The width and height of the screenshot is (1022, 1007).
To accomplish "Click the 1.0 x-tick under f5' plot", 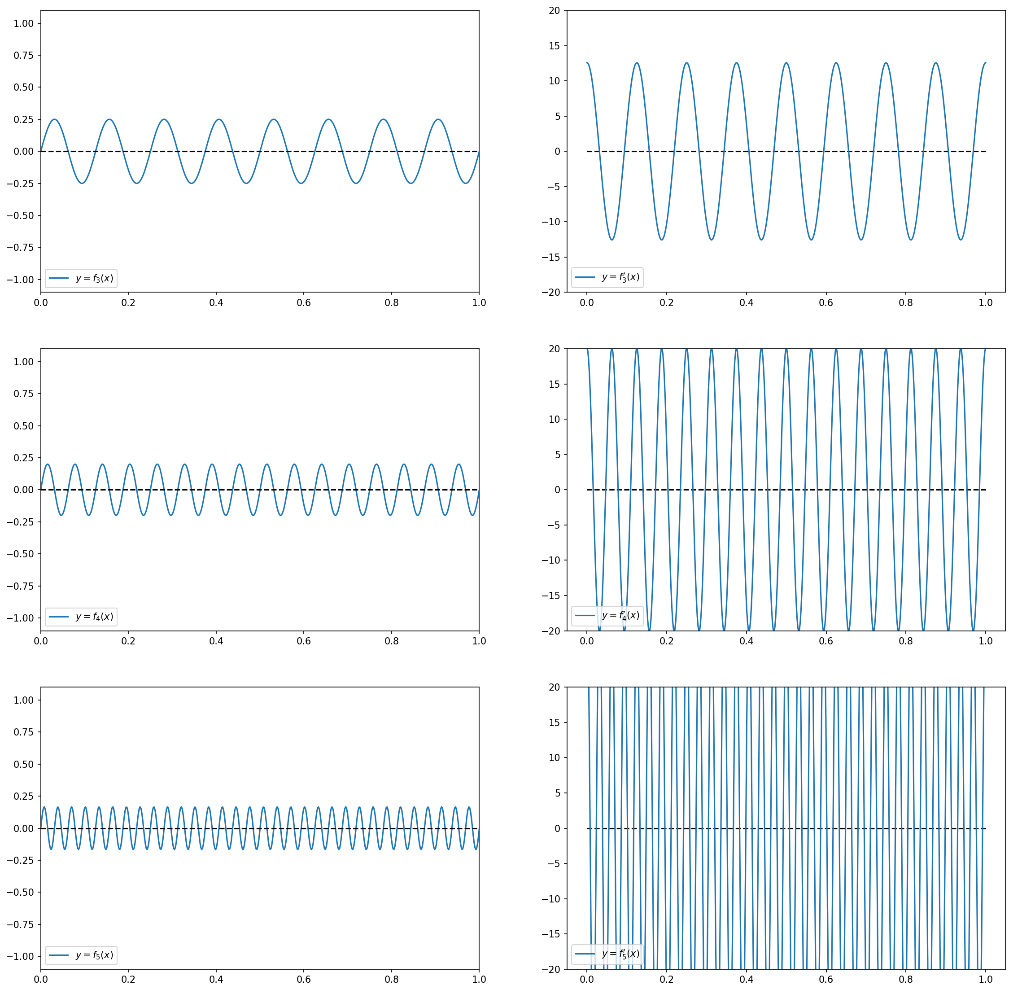I will (x=986, y=980).
